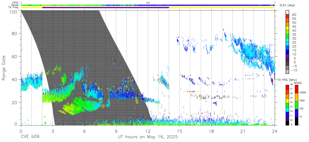Viewport: 309px width, 142px height.
Task: Click the "ELEV (deg)" colorbar title
Action: [x=287, y=5]
